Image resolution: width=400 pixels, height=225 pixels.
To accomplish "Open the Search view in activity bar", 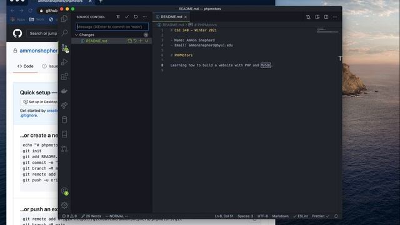I will pyautogui.click(x=64, y=32).
